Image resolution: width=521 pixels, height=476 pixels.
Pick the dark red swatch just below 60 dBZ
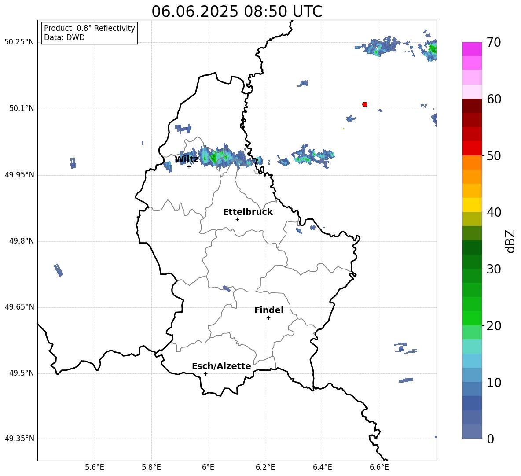[x=472, y=106]
